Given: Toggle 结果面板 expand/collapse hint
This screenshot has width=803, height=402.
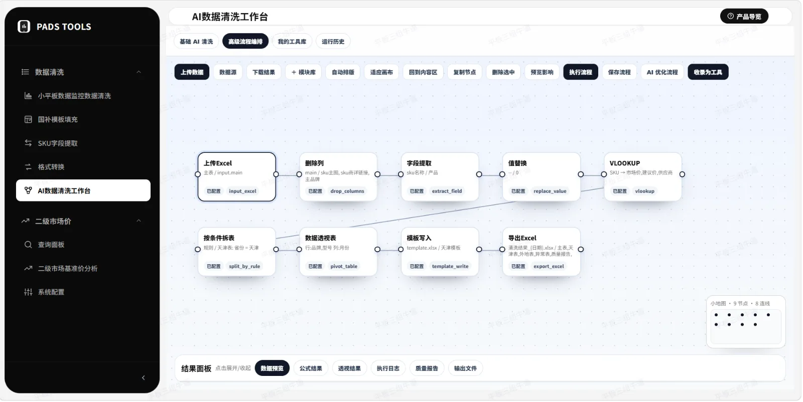Looking at the screenshot, I should [x=233, y=368].
